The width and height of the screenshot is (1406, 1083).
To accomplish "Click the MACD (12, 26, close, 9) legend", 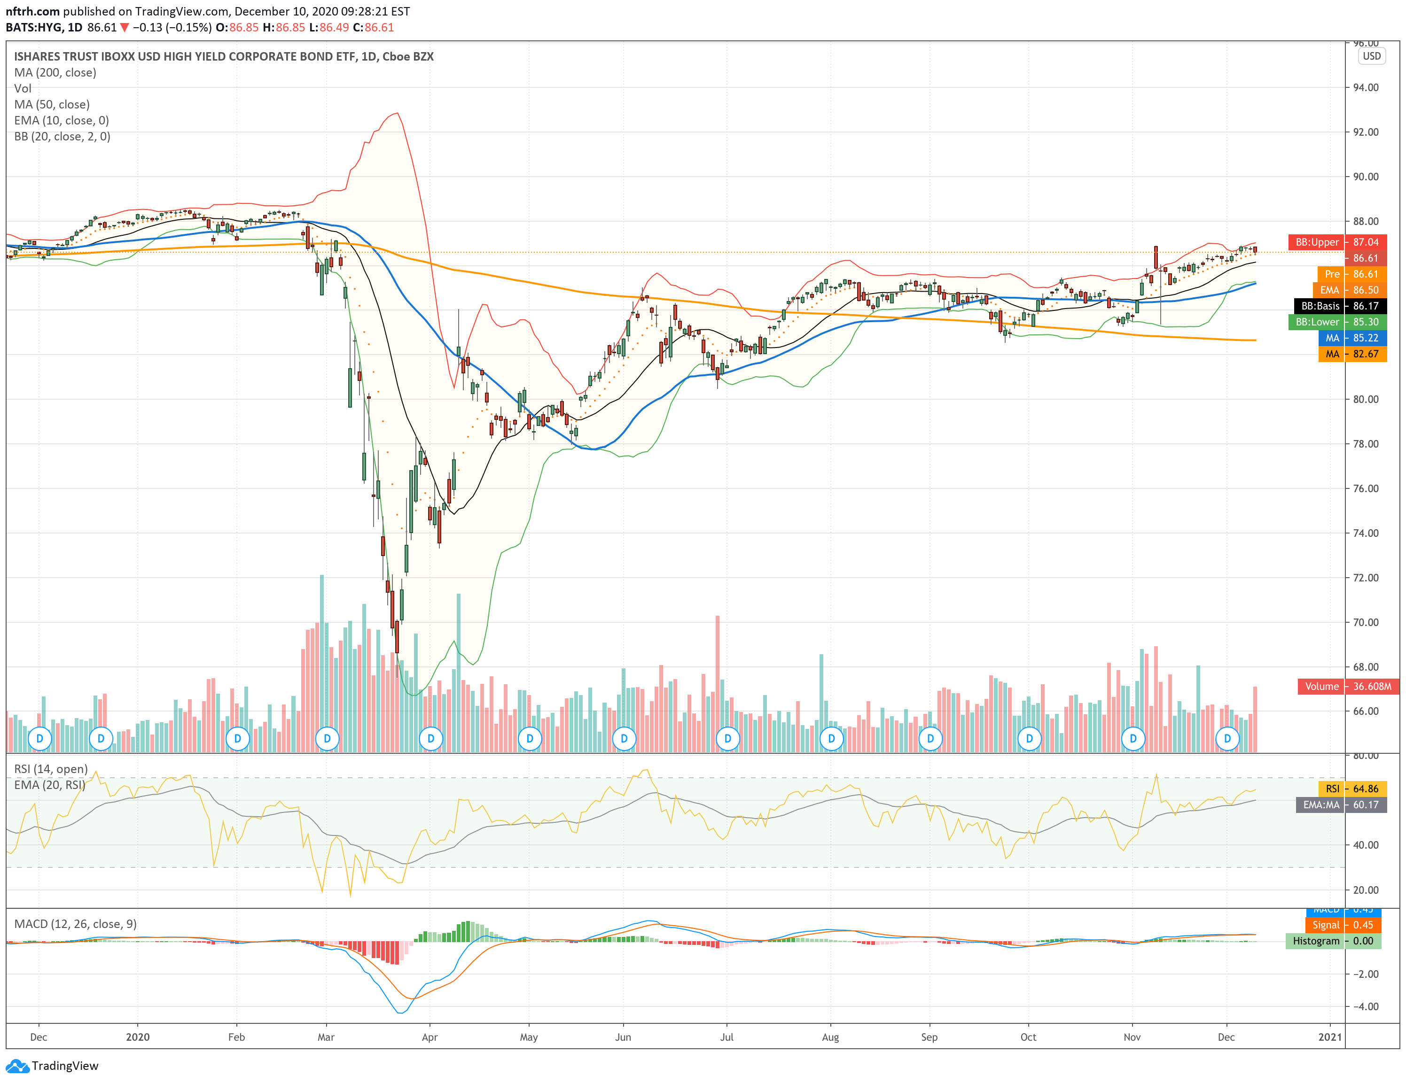I will click(x=76, y=924).
